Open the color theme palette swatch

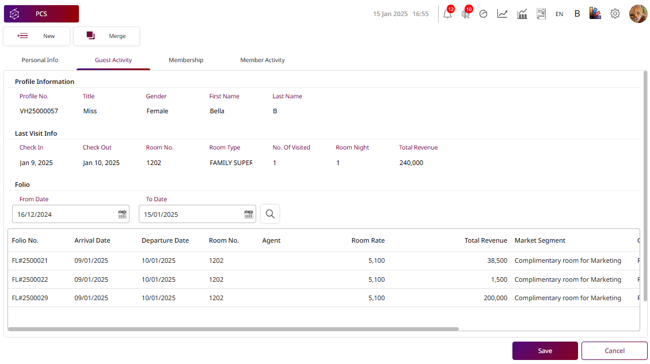click(x=595, y=14)
